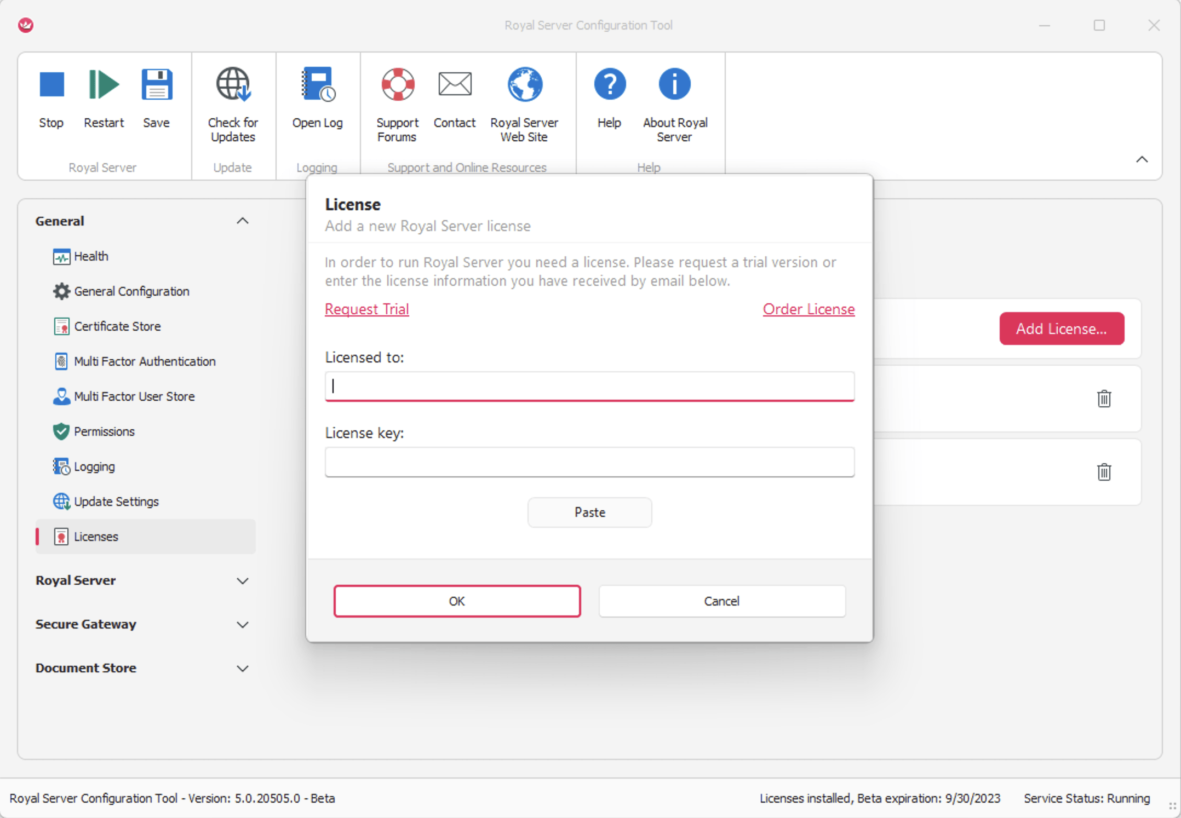
Task: Delete the first license with trash icon
Action: [x=1104, y=399]
